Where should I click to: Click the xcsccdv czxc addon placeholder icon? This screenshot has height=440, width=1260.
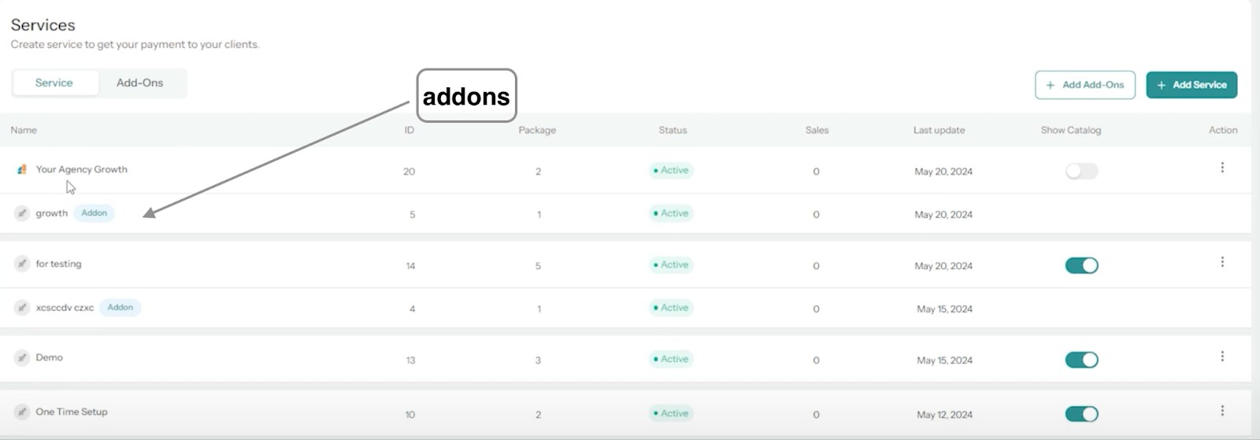point(22,308)
